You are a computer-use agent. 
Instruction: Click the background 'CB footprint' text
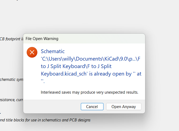[x=11, y=39]
